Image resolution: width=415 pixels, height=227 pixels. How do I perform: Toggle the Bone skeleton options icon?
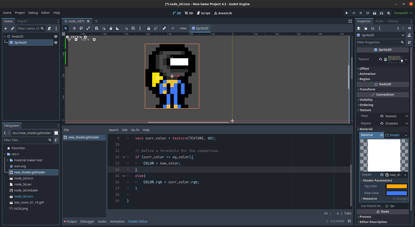pos(164,28)
